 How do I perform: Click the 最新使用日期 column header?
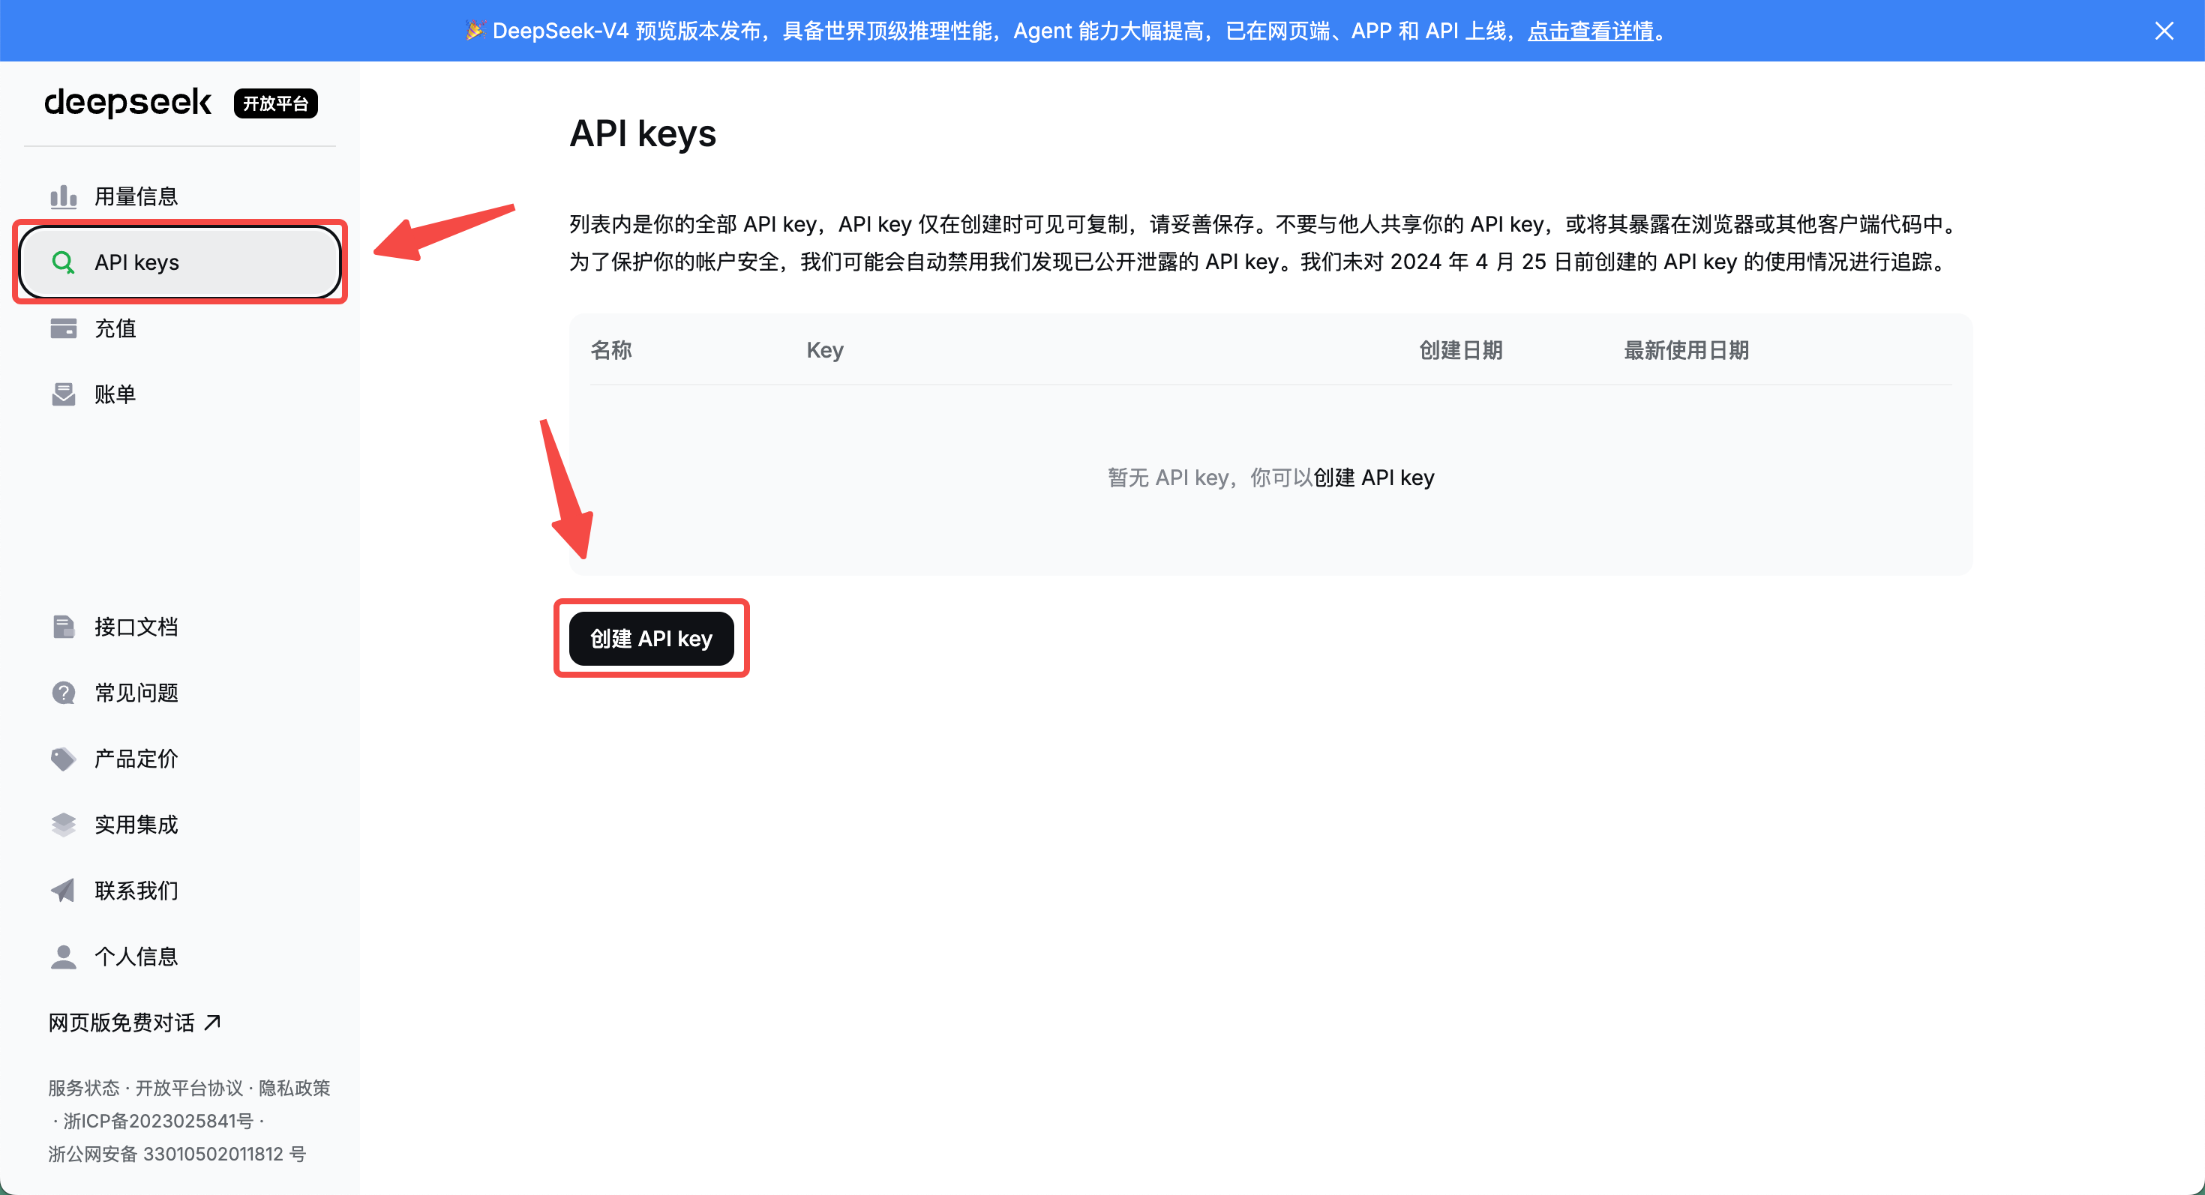point(1686,350)
